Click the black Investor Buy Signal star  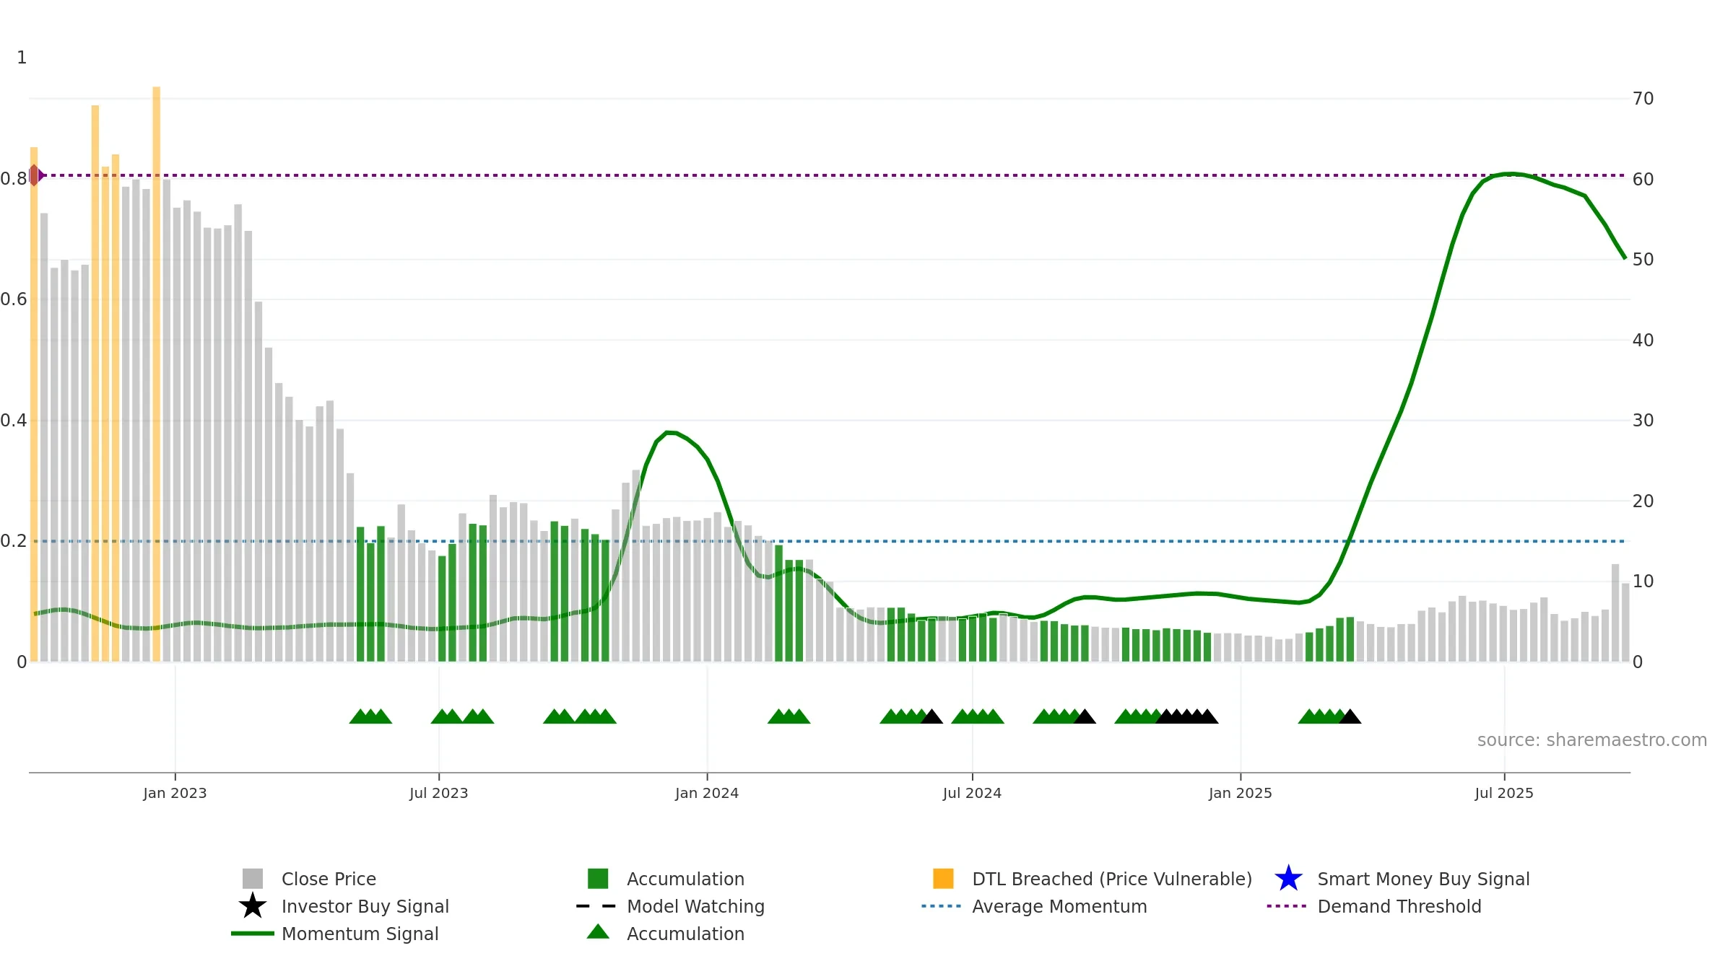point(253,905)
